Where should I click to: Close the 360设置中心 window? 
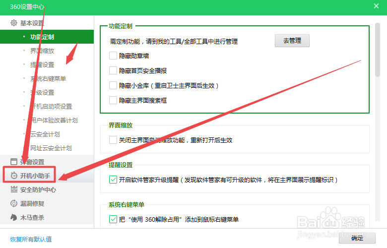376,6
